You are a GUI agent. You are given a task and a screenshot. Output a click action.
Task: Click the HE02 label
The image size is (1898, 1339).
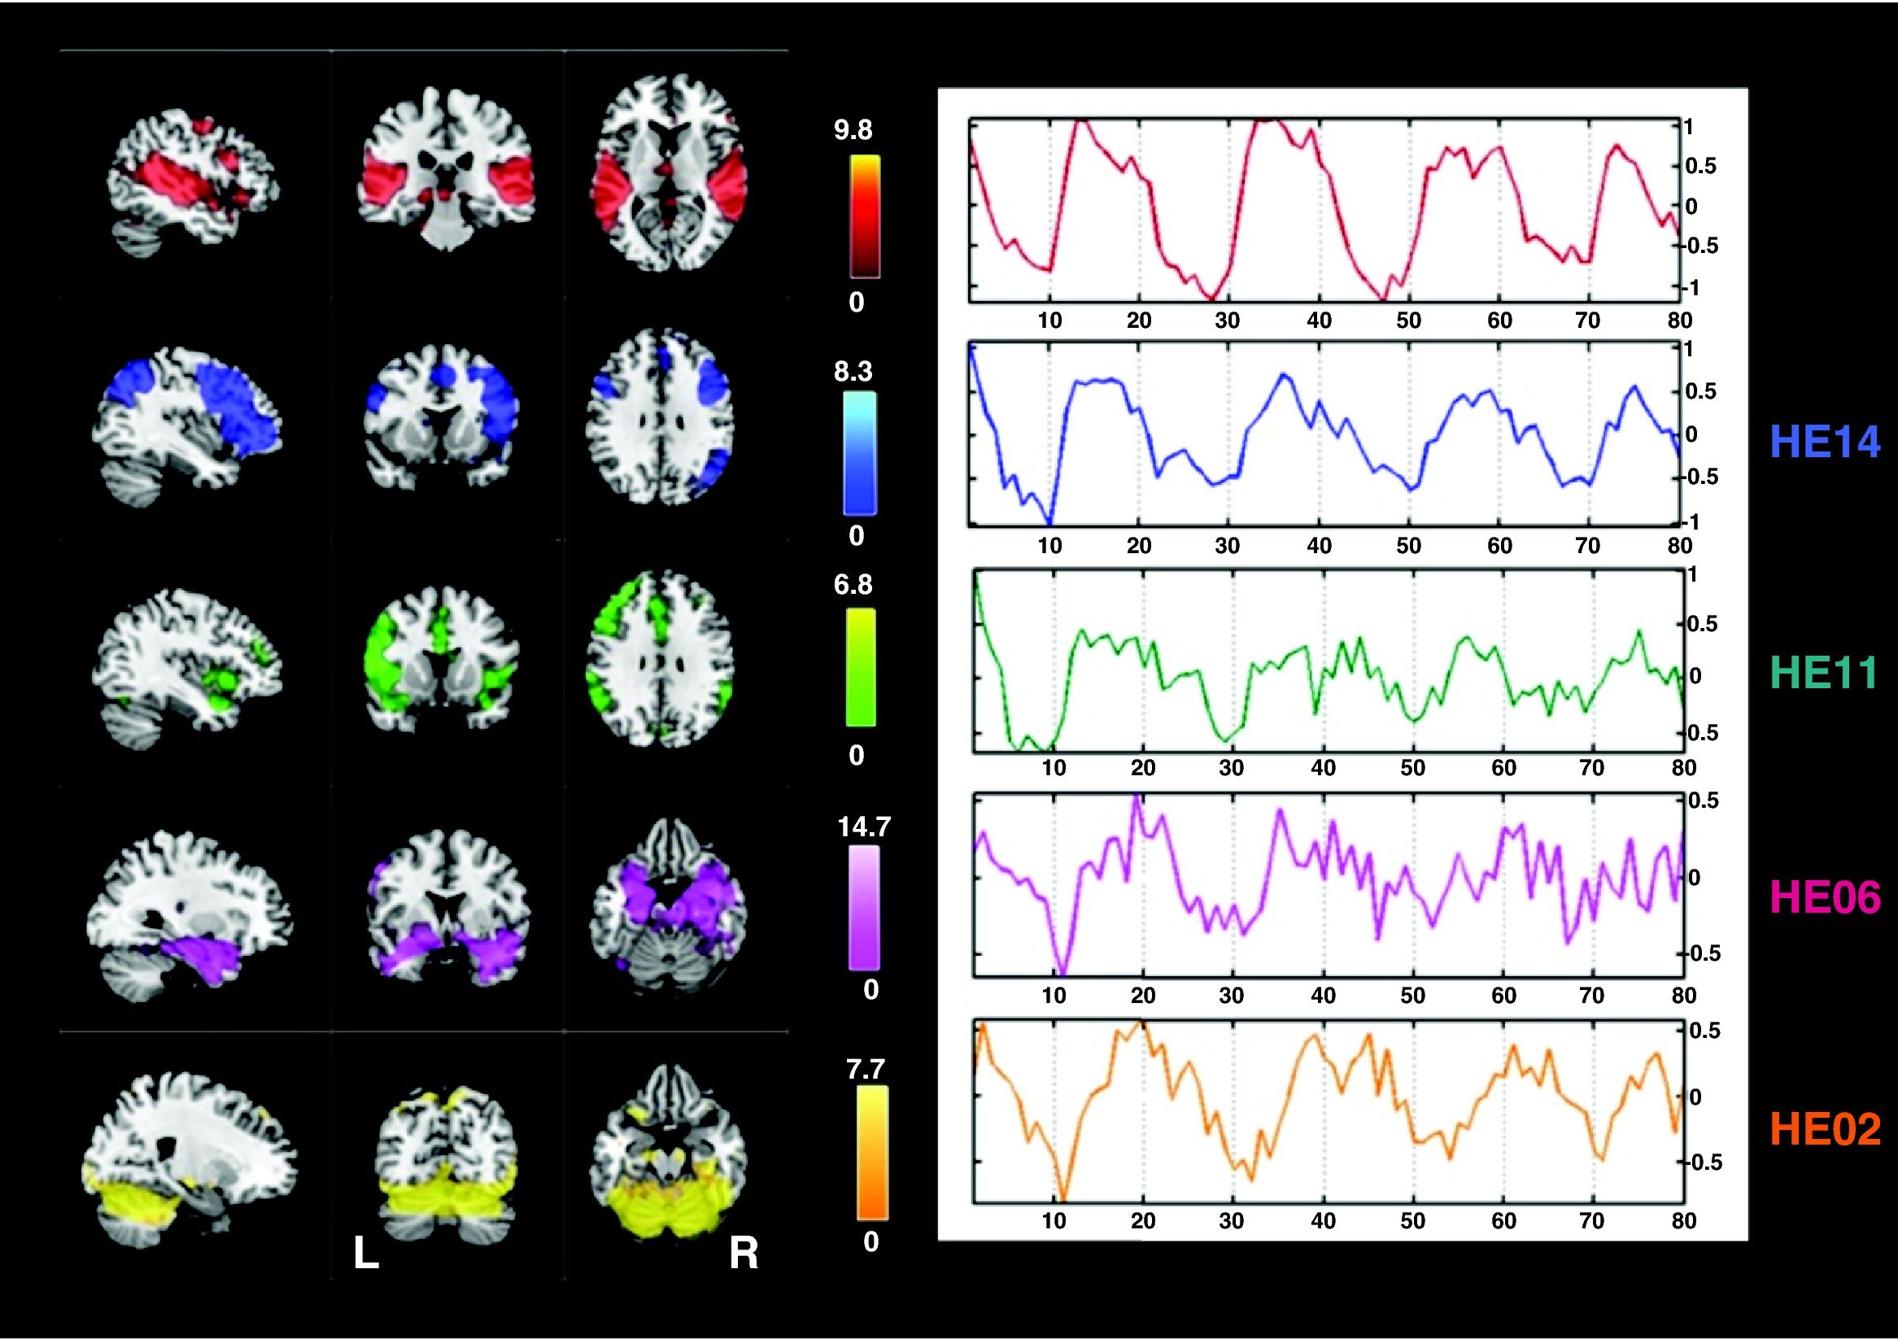tap(1826, 1130)
